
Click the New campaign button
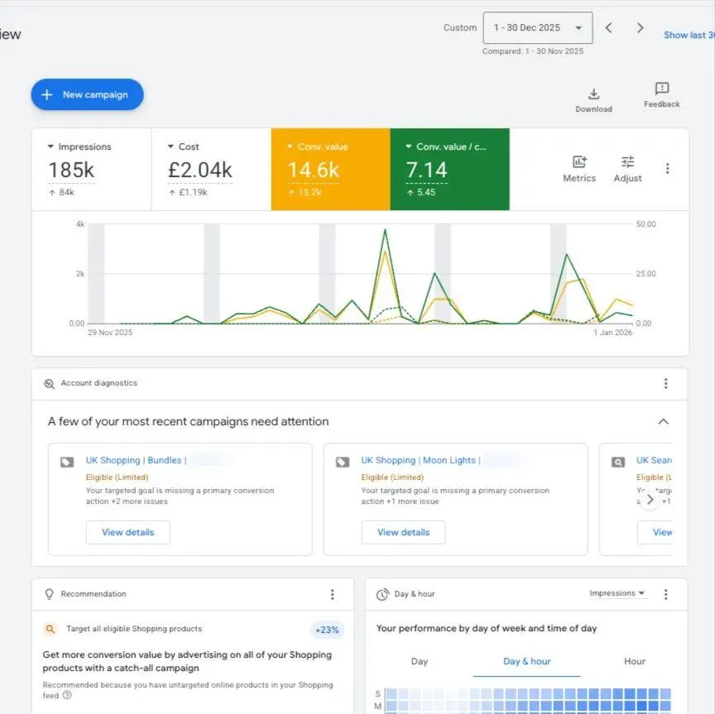[87, 94]
